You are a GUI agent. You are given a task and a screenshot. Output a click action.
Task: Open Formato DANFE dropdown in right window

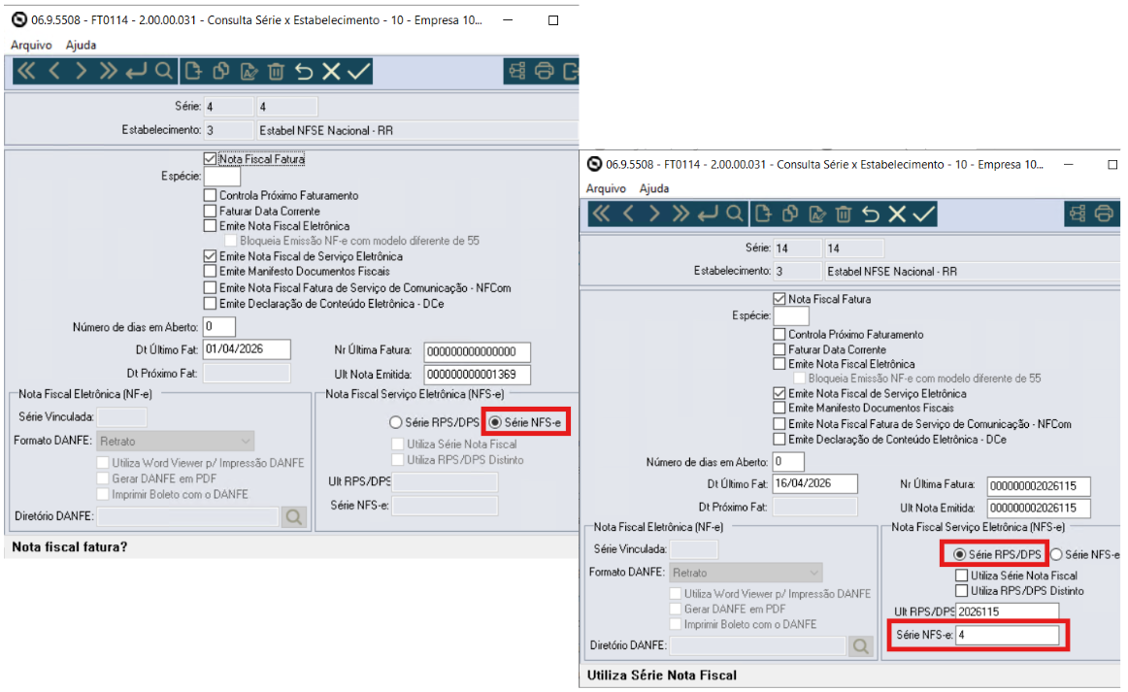(746, 573)
